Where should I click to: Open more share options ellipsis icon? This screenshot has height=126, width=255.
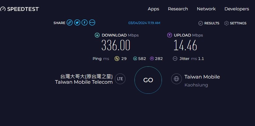click(92, 23)
